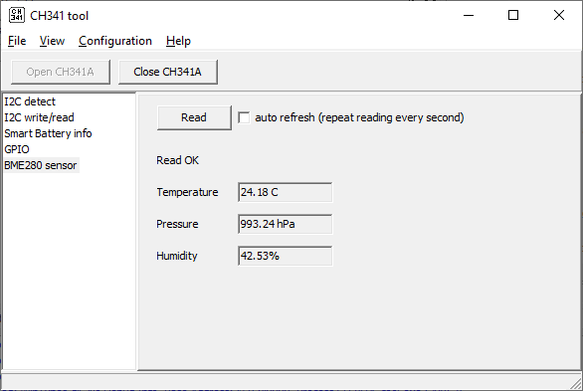Click the Pressure label

coord(177,224)
